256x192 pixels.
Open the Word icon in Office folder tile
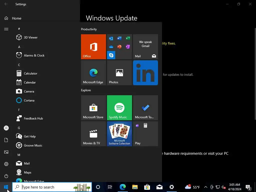coord(119,38)
